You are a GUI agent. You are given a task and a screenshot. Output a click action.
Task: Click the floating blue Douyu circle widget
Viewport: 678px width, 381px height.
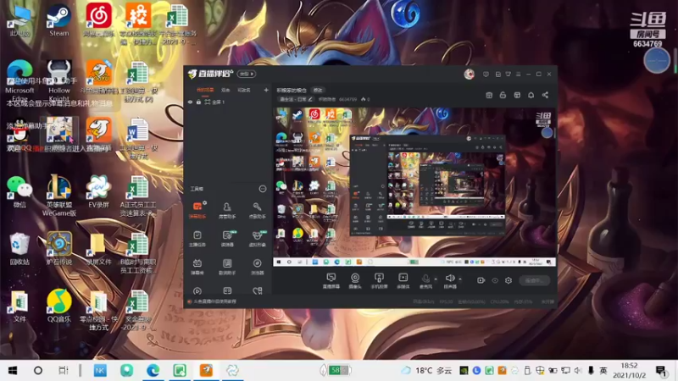click(656, 60)
